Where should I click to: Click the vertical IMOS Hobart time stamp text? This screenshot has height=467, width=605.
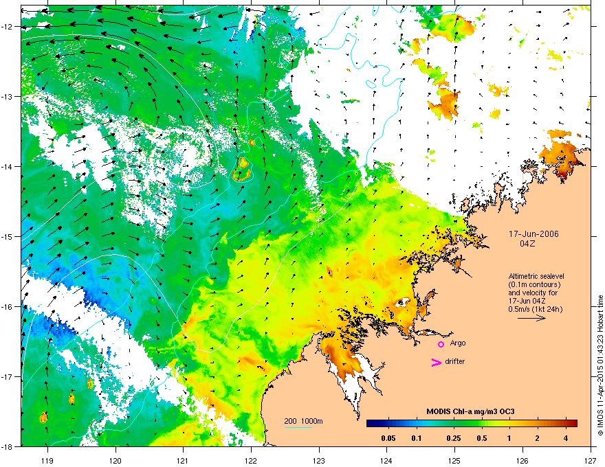click(600, 365)
